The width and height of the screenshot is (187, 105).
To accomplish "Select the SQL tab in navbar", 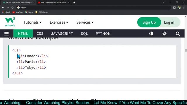I will point(84,34).
